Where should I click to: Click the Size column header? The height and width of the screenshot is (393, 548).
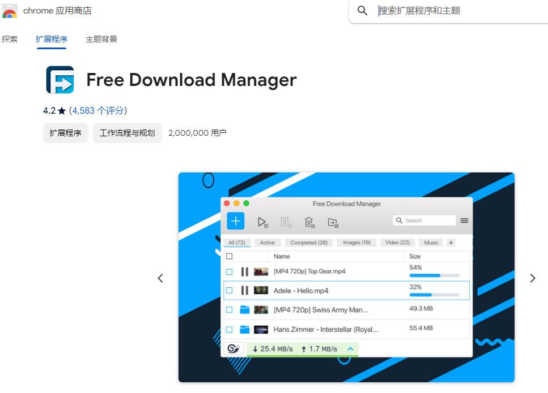(415, 256)
